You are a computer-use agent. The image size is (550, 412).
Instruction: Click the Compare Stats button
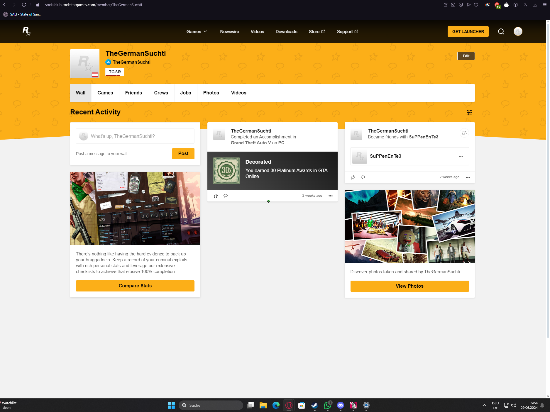[x=135, y=286]
